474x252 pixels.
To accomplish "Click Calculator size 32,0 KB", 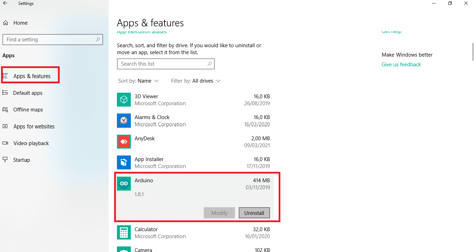I will click(x=262, y=229).
